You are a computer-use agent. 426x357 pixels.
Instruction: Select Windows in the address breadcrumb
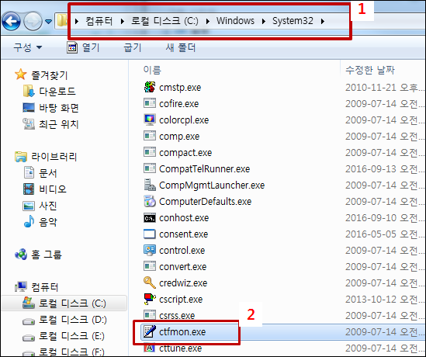click(235, 21)
